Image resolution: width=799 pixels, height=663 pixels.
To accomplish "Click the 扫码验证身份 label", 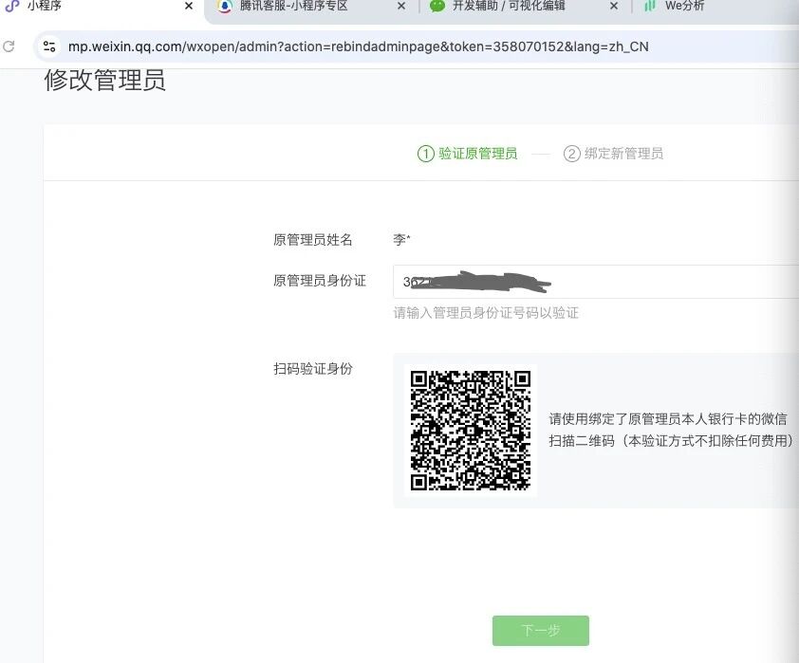I will pyautogui.click(x=313, y=369).
